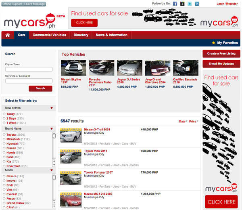
Task: Open featured Toyota Fortuner photo
Action: (71, 178)
